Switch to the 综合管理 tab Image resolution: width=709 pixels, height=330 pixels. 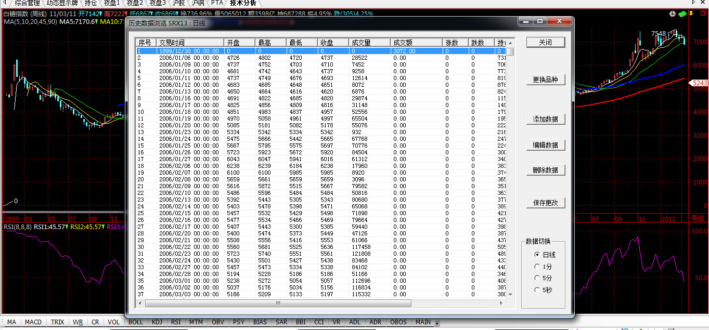pyautogui.click(x=26, y=3)
